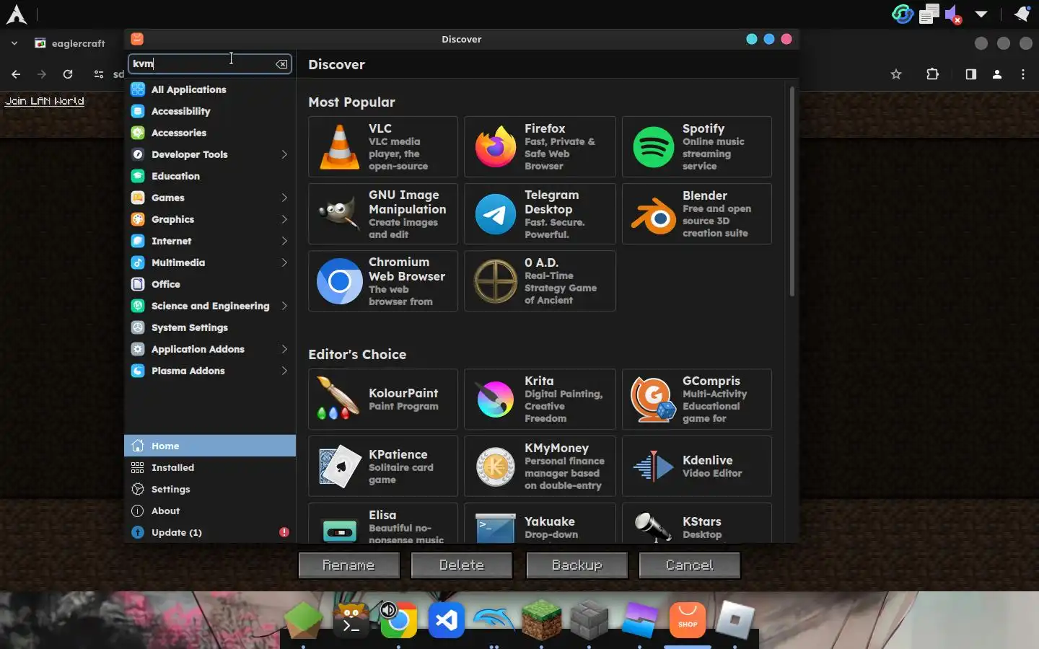Screen dimensions: 1039x649
Task: Select All Applications category
Action: [x=210, y=89]
